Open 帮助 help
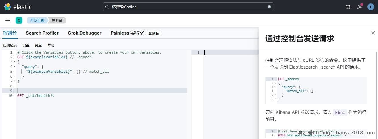 click(51, 45)
